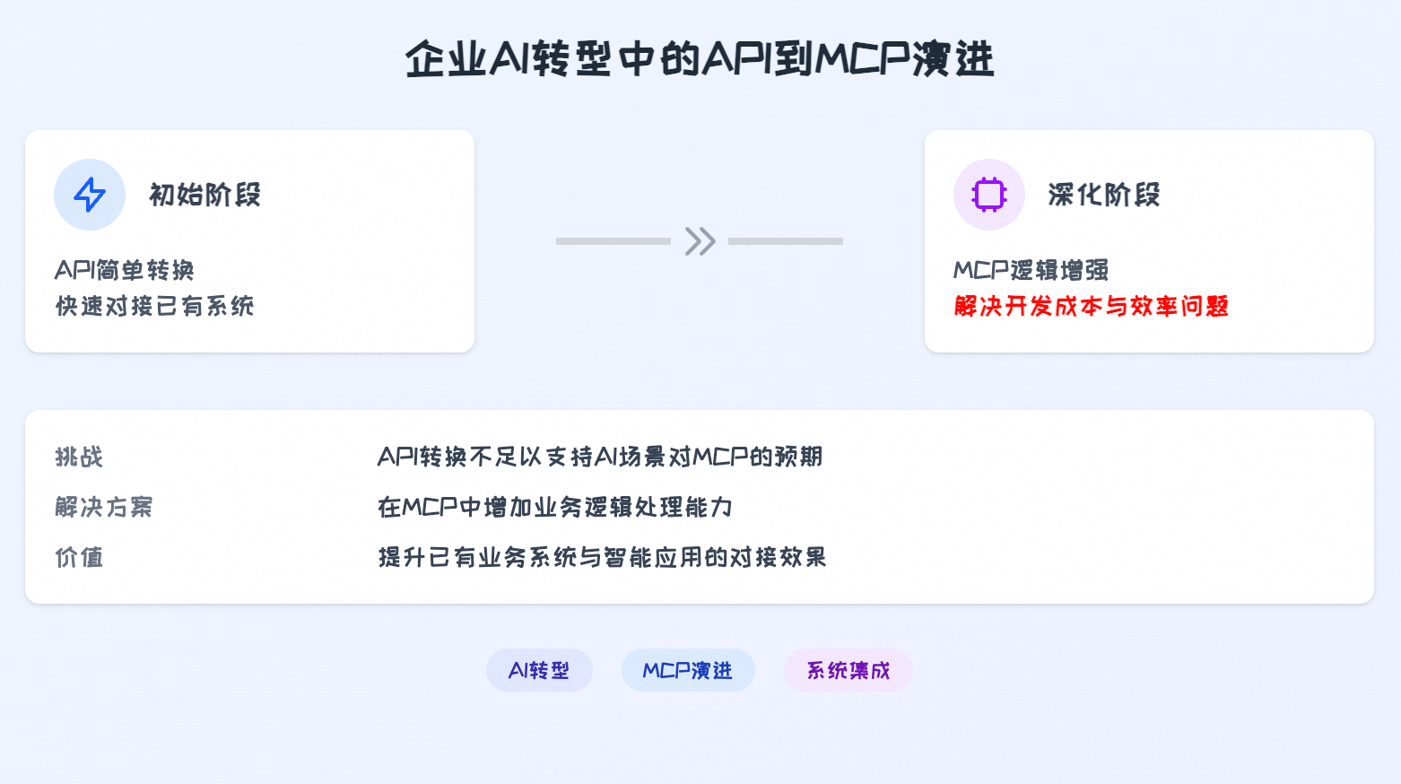Screen dimensions: 1401x784
Task: Select the 系统集成 tag
Action: [x=848, y=671]
